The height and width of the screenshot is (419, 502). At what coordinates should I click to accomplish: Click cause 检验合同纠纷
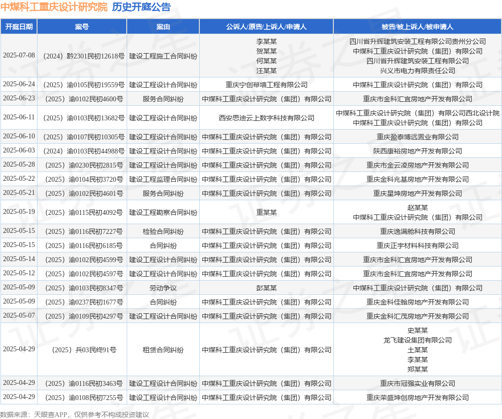[x=163, y=231]
